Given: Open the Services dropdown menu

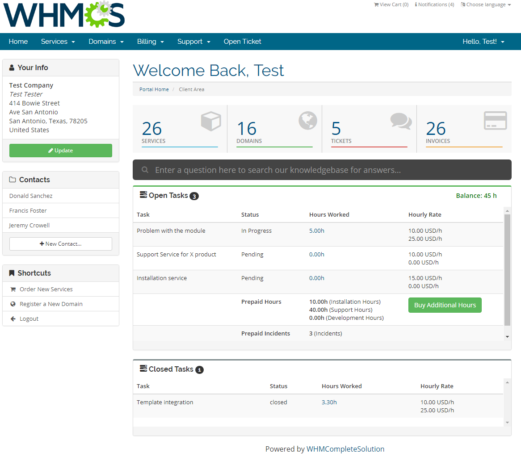Looking at the screenshot, I should 58,41.
